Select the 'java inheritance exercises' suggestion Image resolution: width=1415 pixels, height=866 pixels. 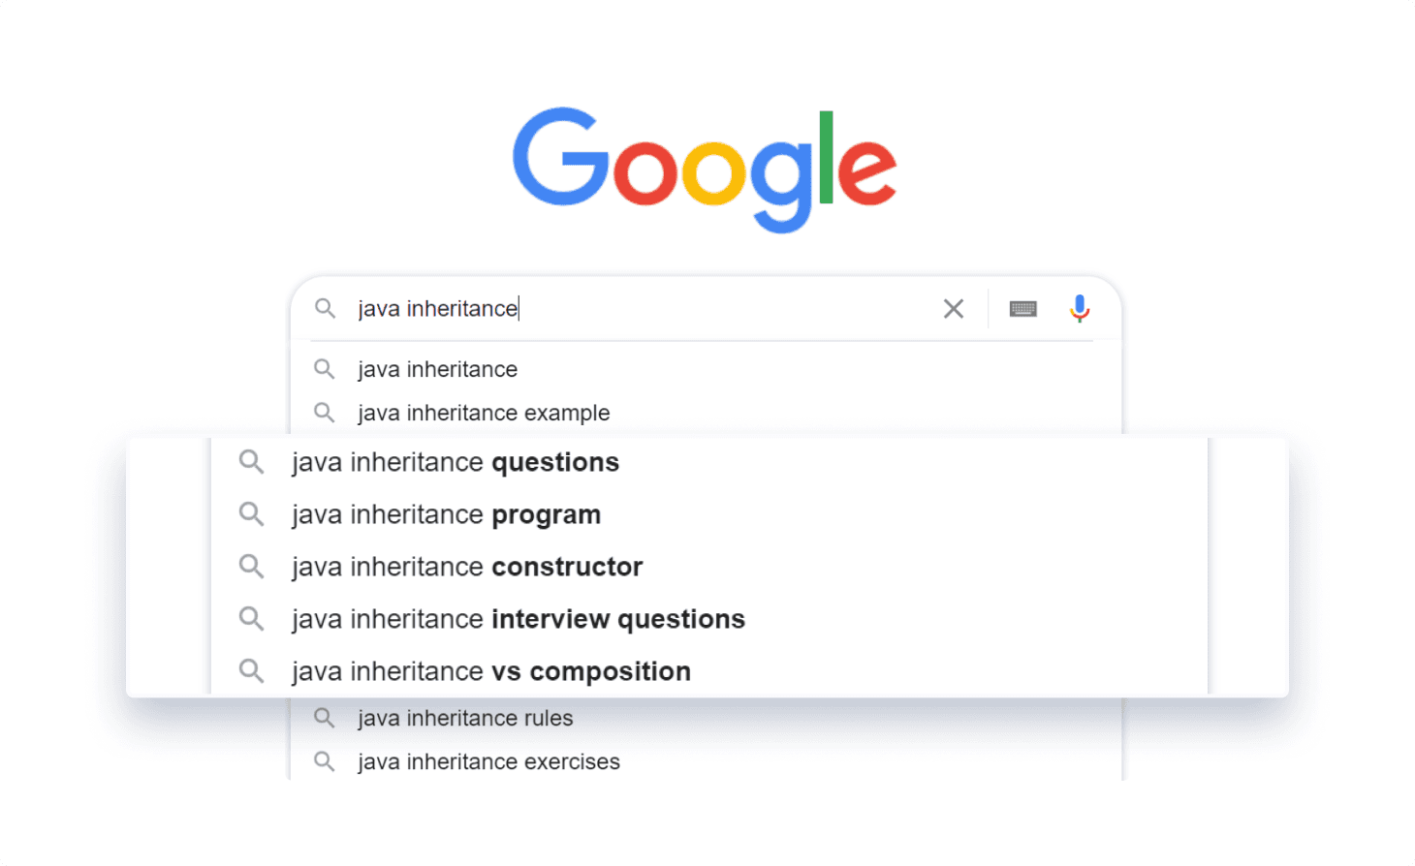pos(487,761)
